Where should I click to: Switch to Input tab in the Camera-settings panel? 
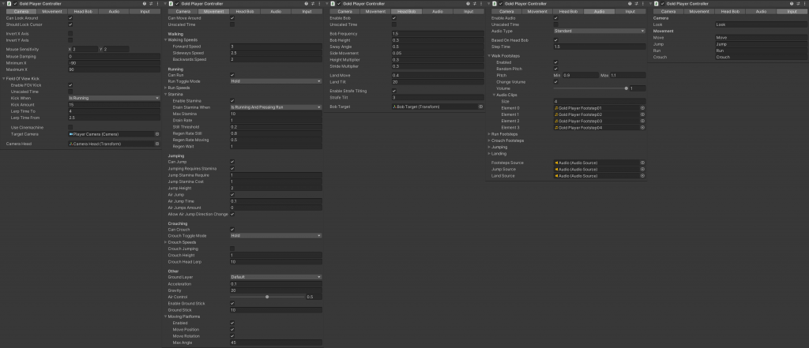[x=145, y=11]
